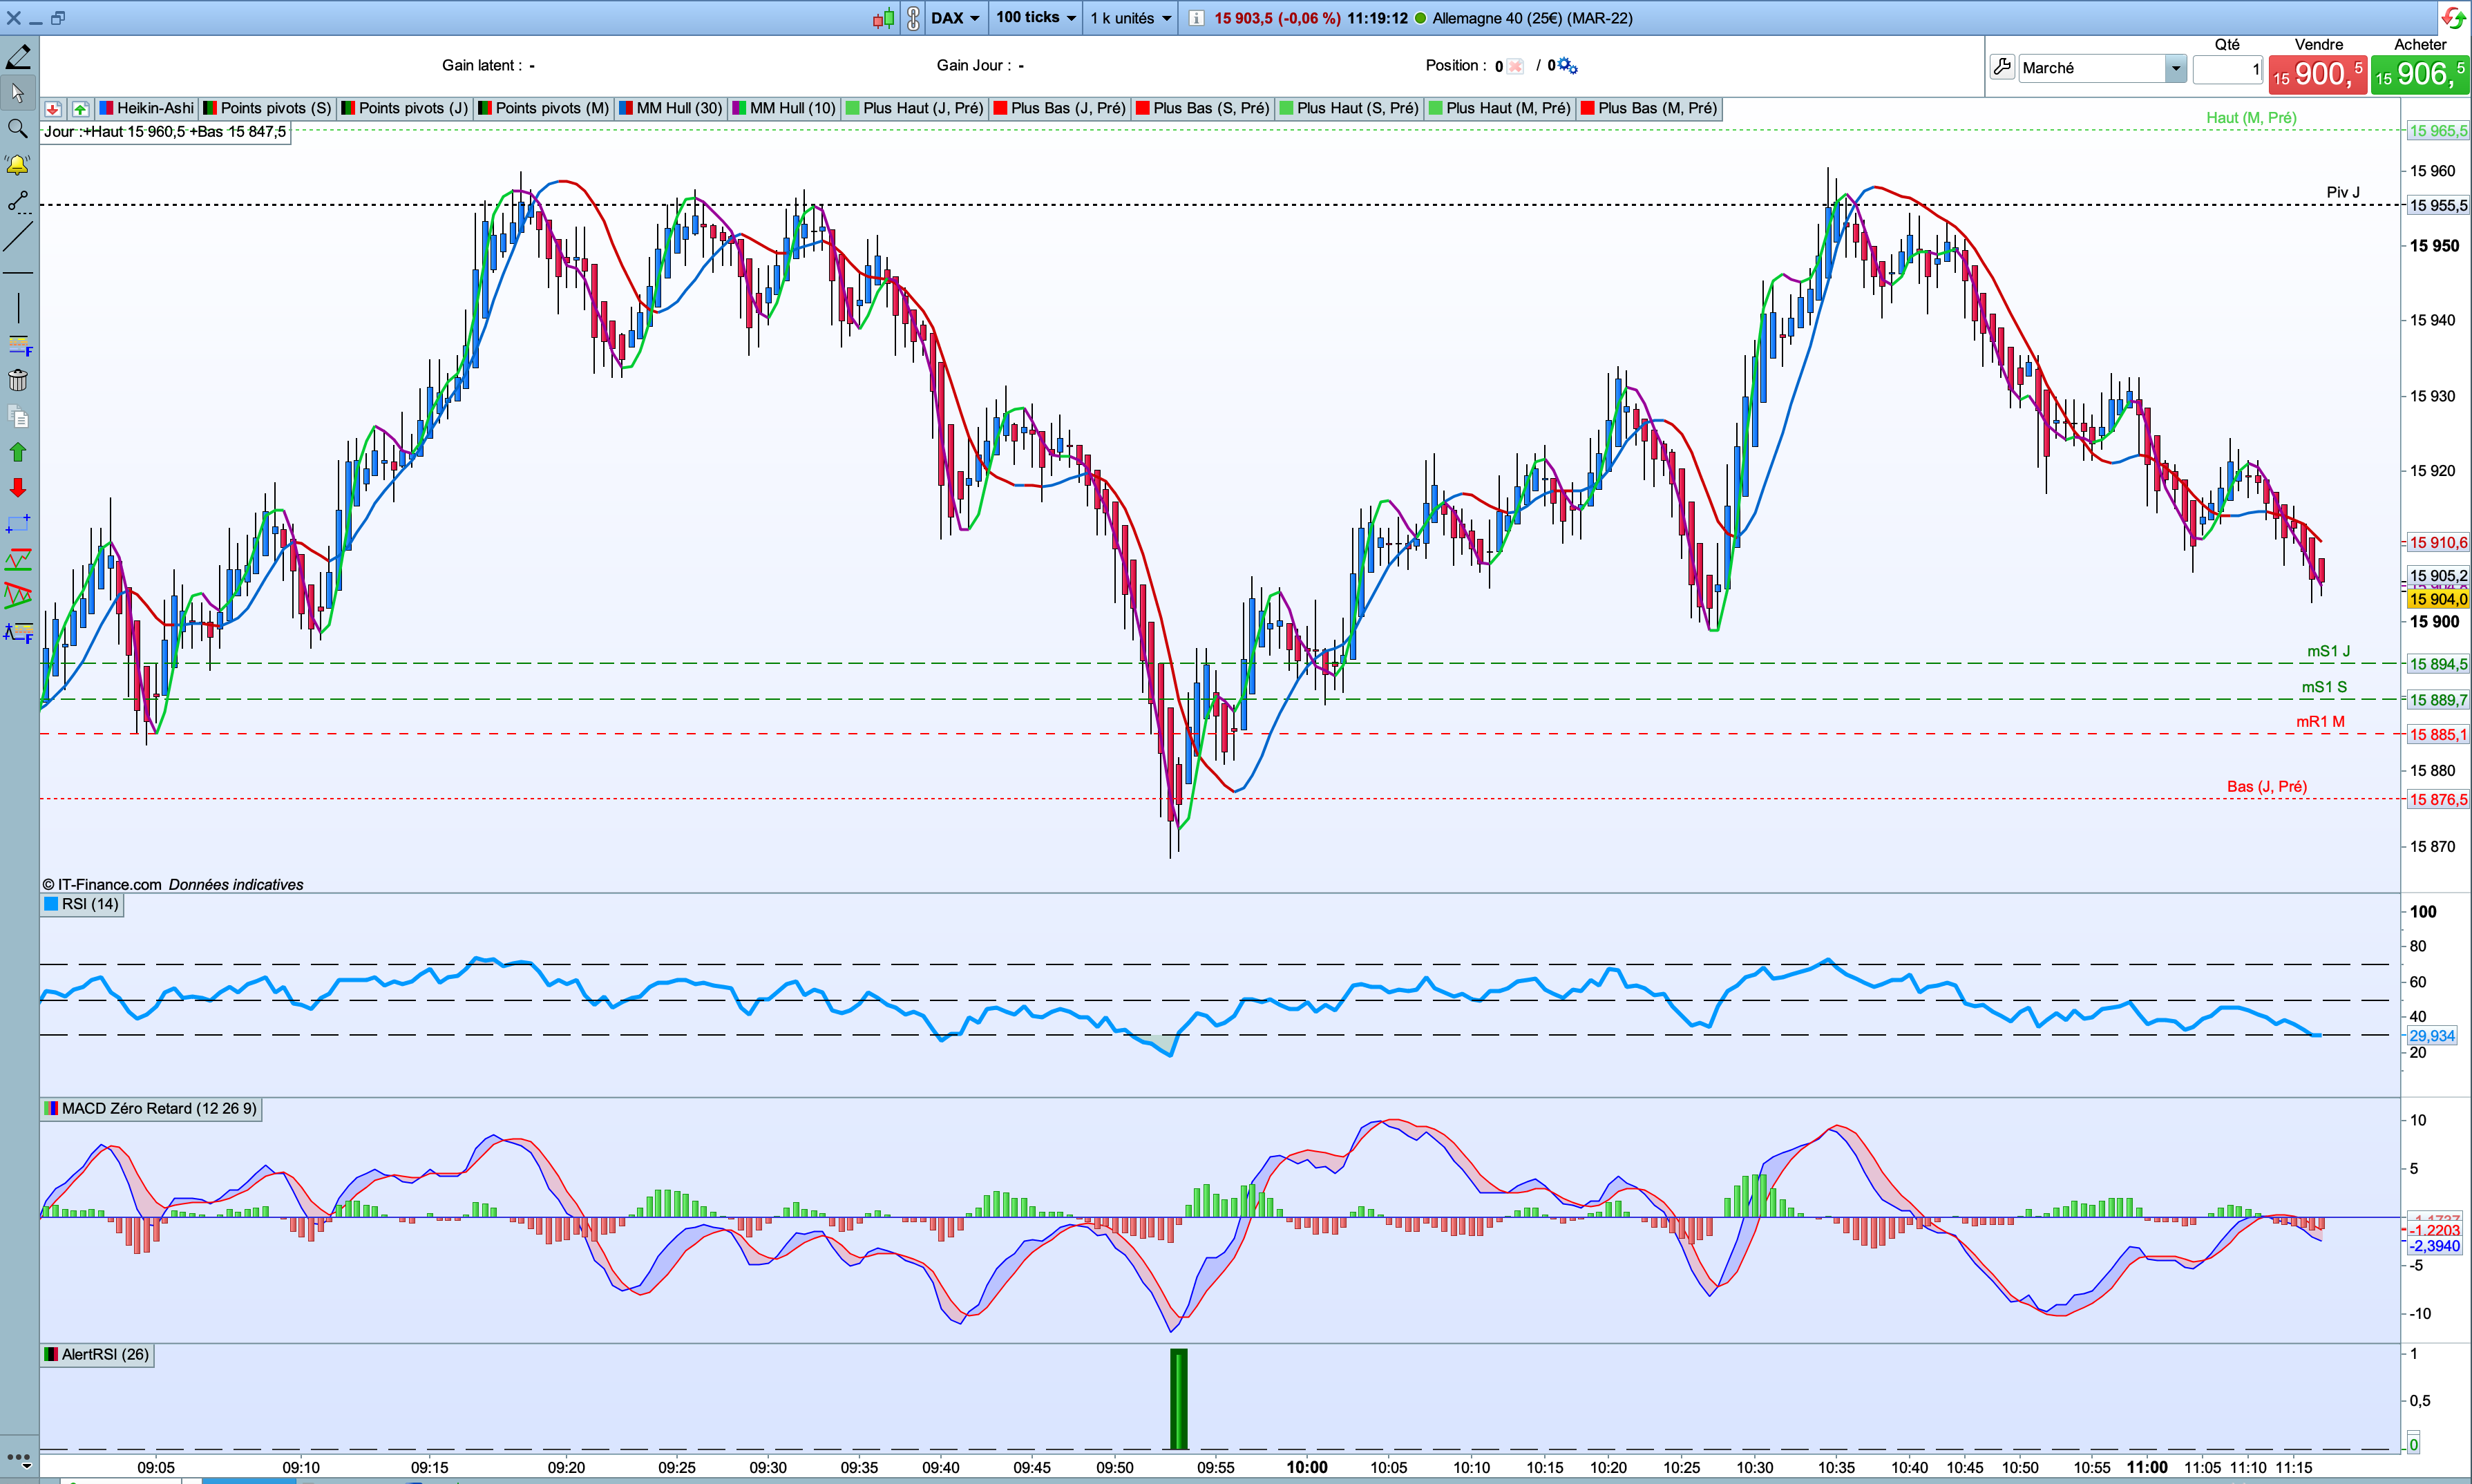
Task: Expand the 100 ticks timeframe dropdown
Action: pos(1036,18)
